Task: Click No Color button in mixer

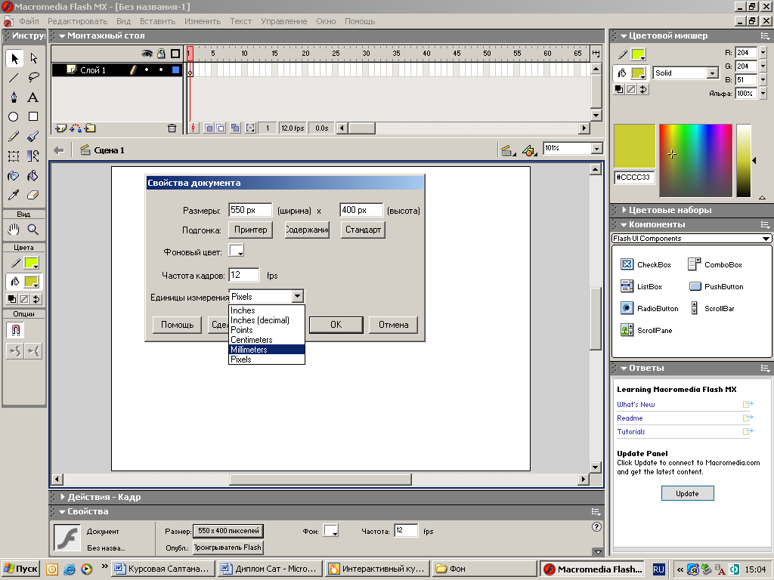Action: 631,89
